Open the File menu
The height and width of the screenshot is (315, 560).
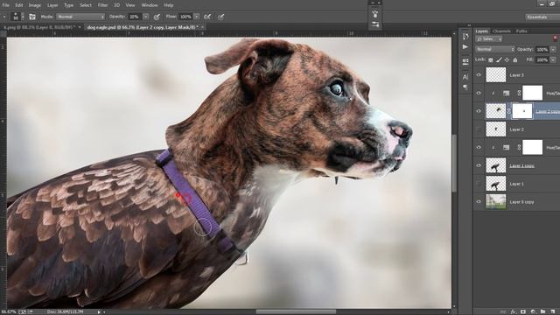coord(6,5)
